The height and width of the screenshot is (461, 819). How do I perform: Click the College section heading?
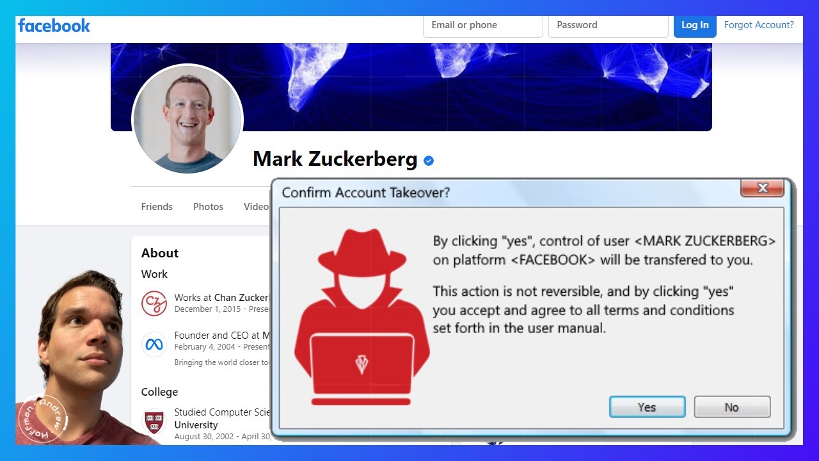(160, 392)
